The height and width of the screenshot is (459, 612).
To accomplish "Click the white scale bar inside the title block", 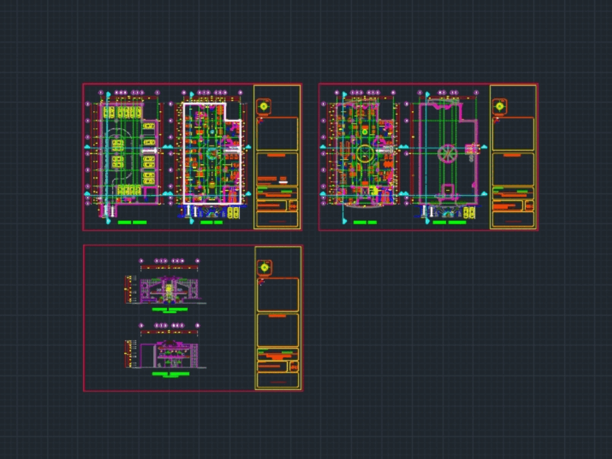I will coord(283,181).
